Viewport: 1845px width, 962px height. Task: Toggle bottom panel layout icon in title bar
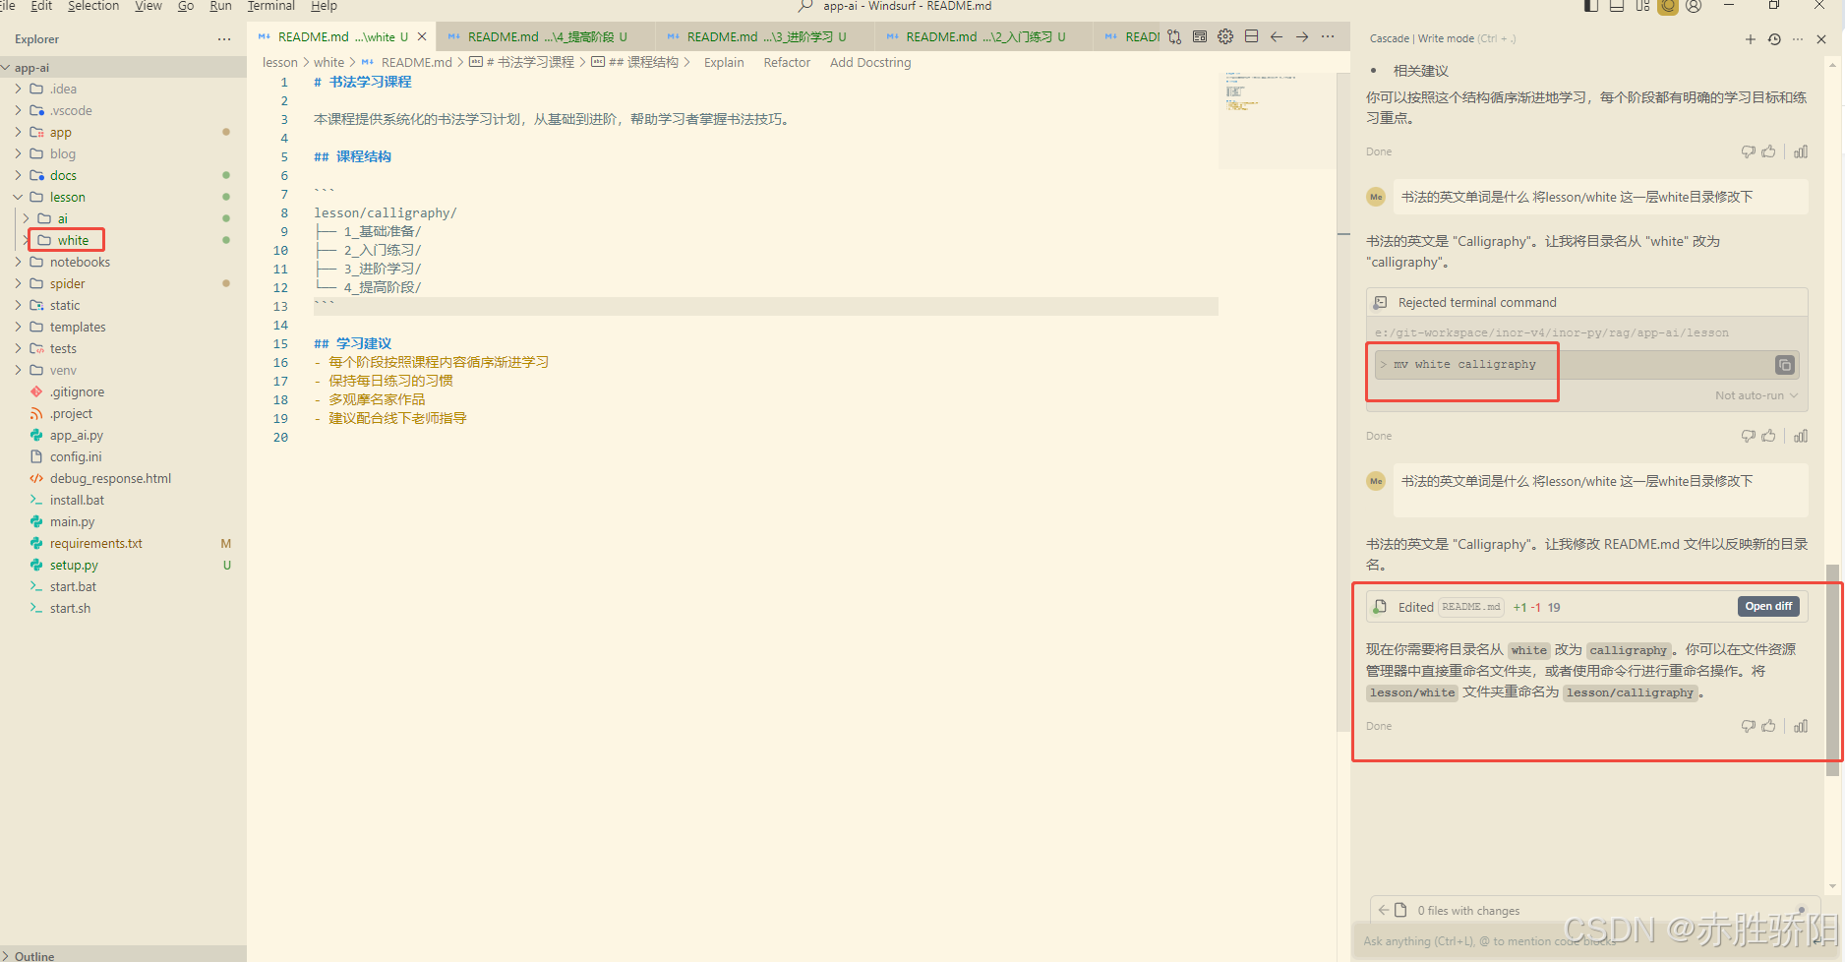(1617, 6)
